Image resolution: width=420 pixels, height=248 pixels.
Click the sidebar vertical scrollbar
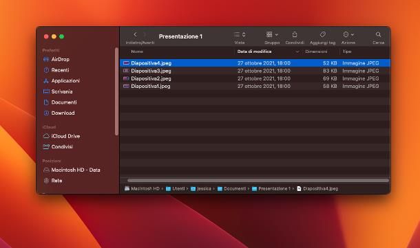116,91
